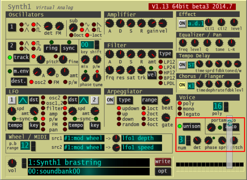Click the x1 chorus mode selector
The height and width of the screenshot is (180, 247).
tap(191, 86)
